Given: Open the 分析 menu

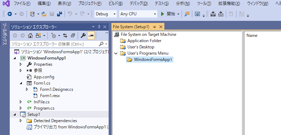Looking at the screenshot, I should 183,3.
